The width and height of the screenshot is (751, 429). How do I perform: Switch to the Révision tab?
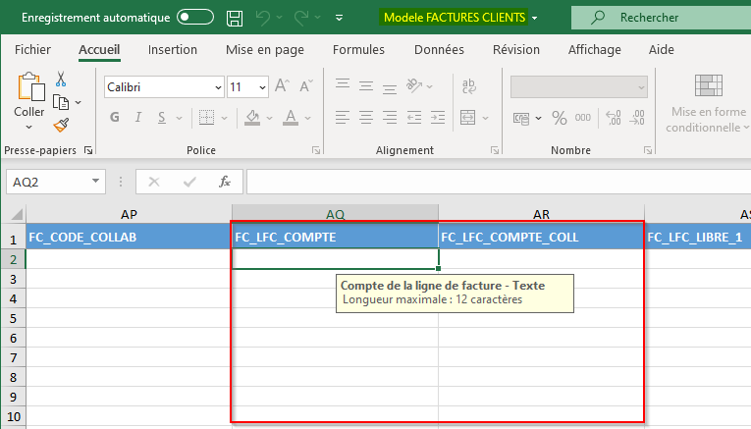tap(516, 50)
